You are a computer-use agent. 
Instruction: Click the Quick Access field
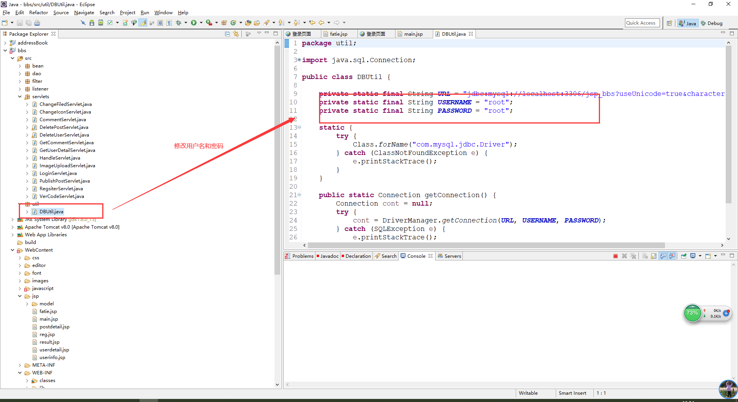pos(642,23)
